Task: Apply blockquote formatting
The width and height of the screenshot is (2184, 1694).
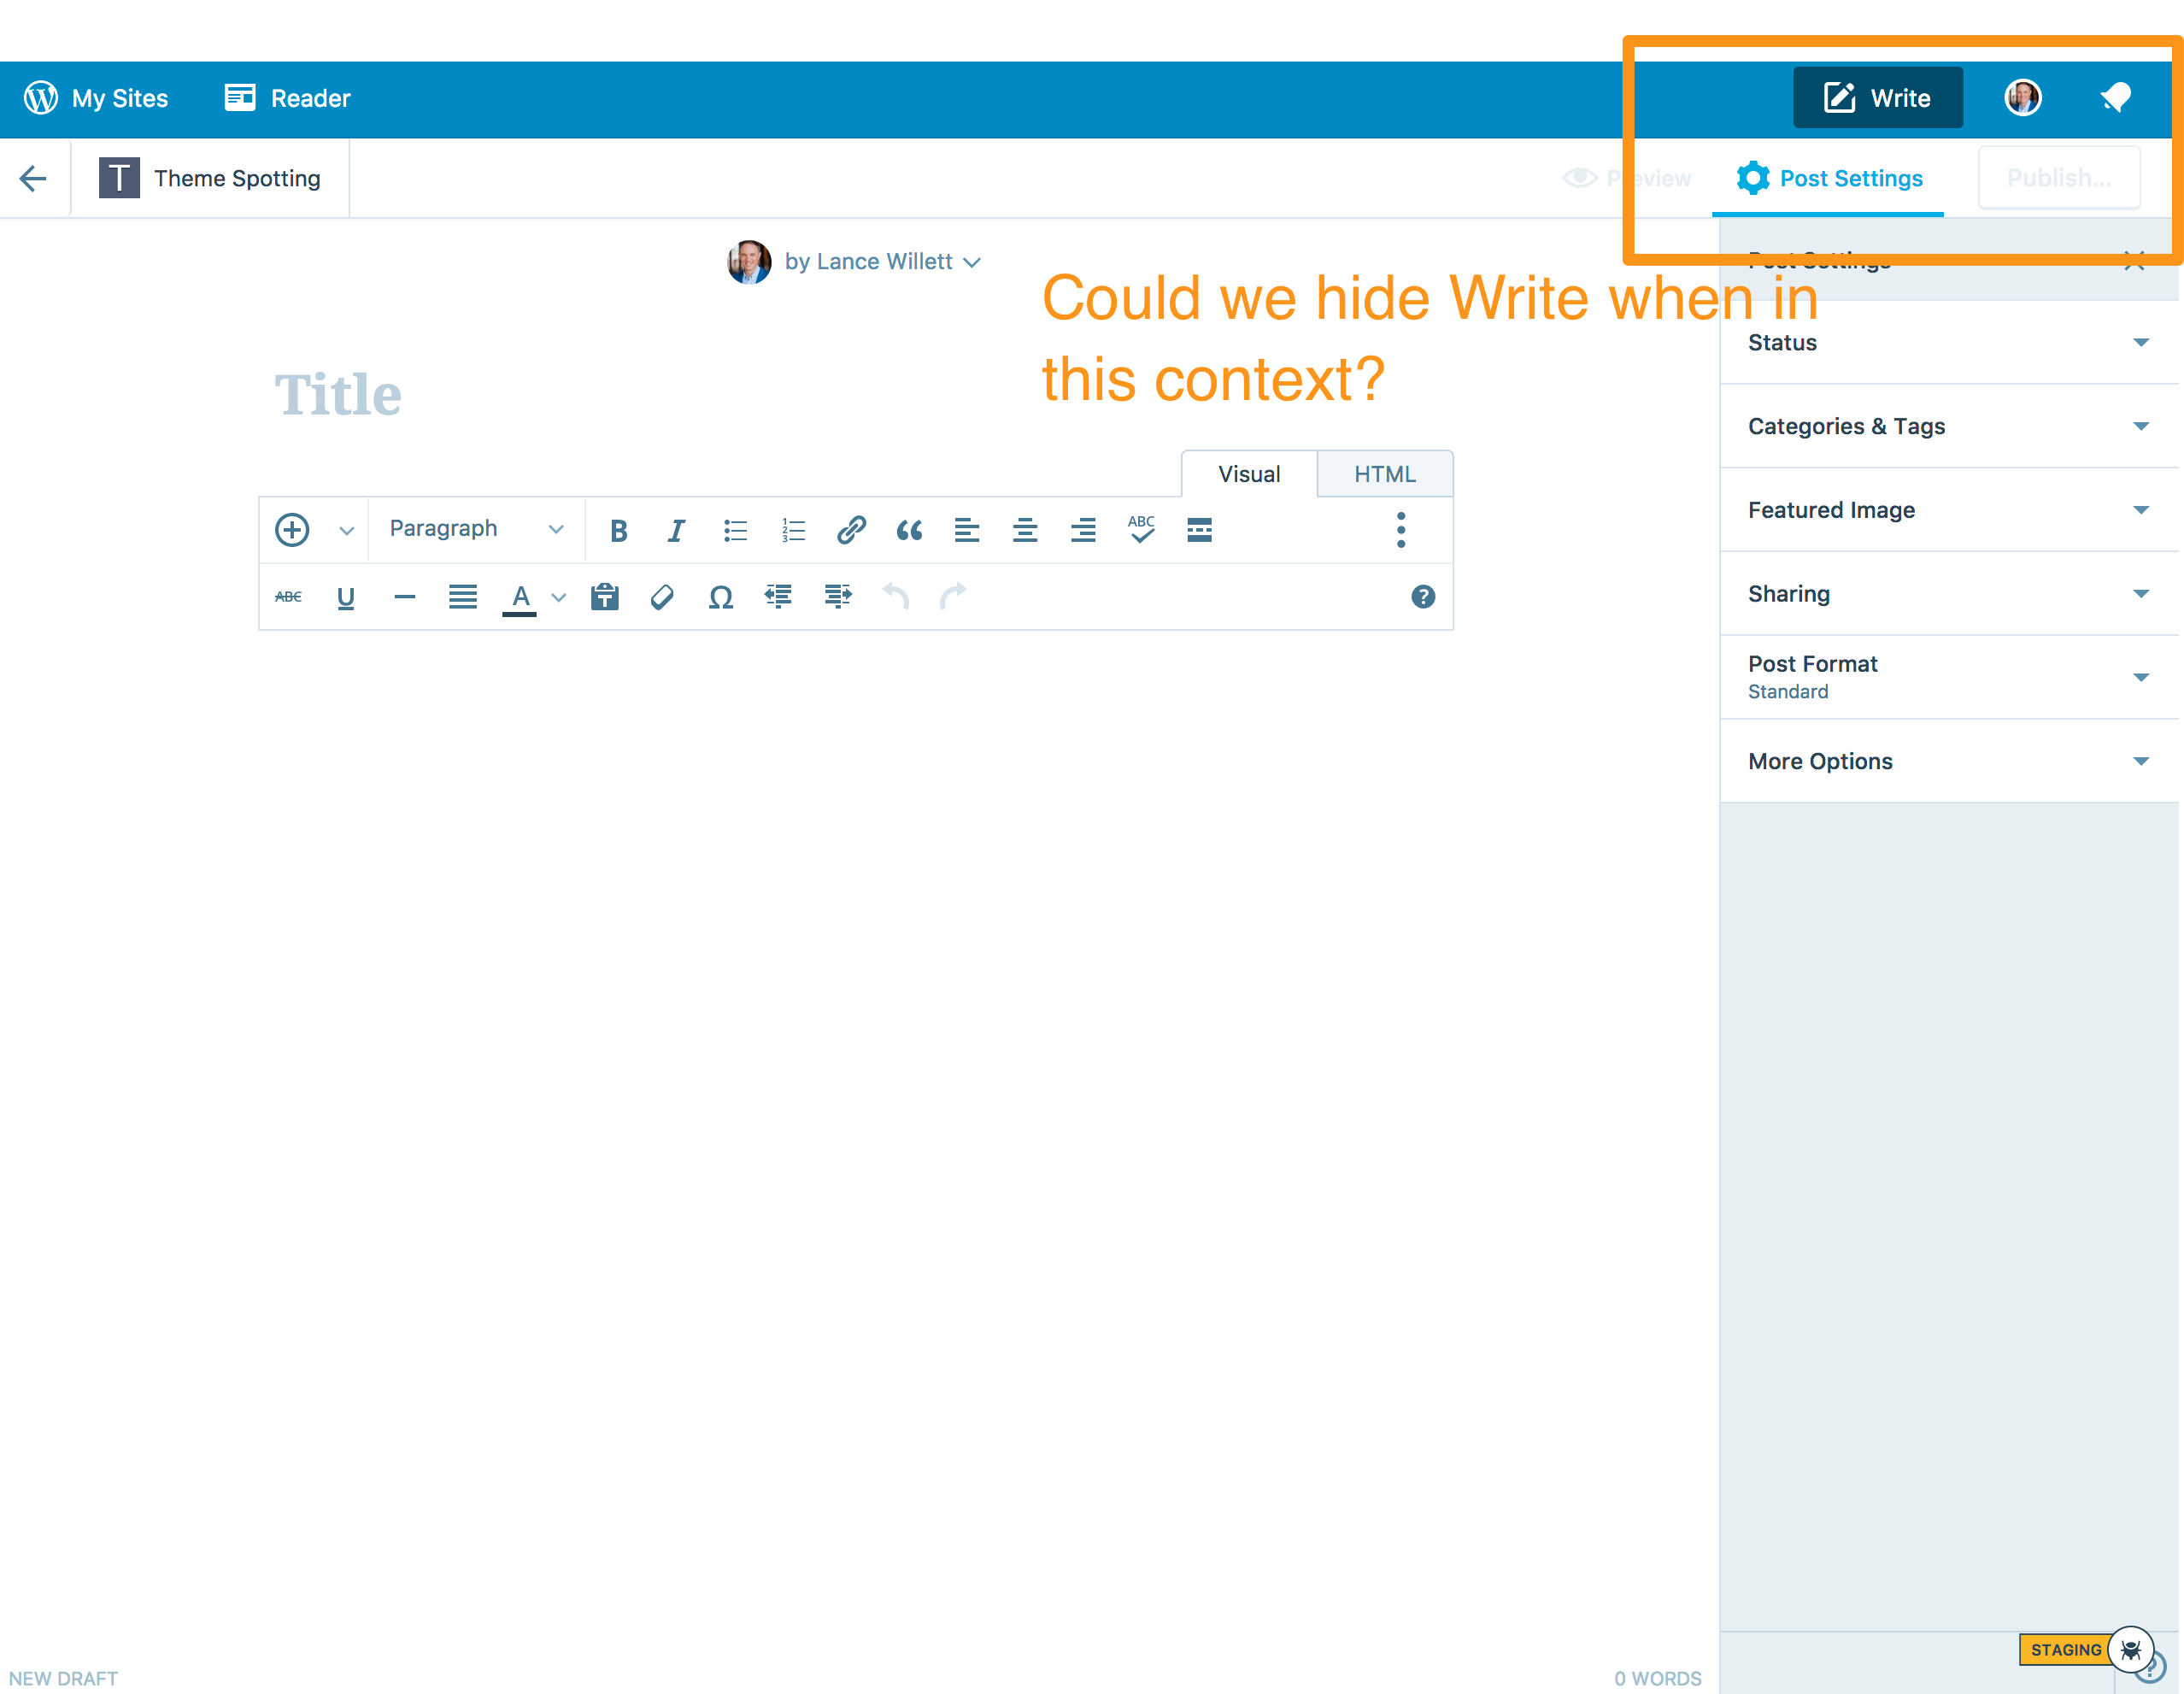Action: [x=909, y=530]
